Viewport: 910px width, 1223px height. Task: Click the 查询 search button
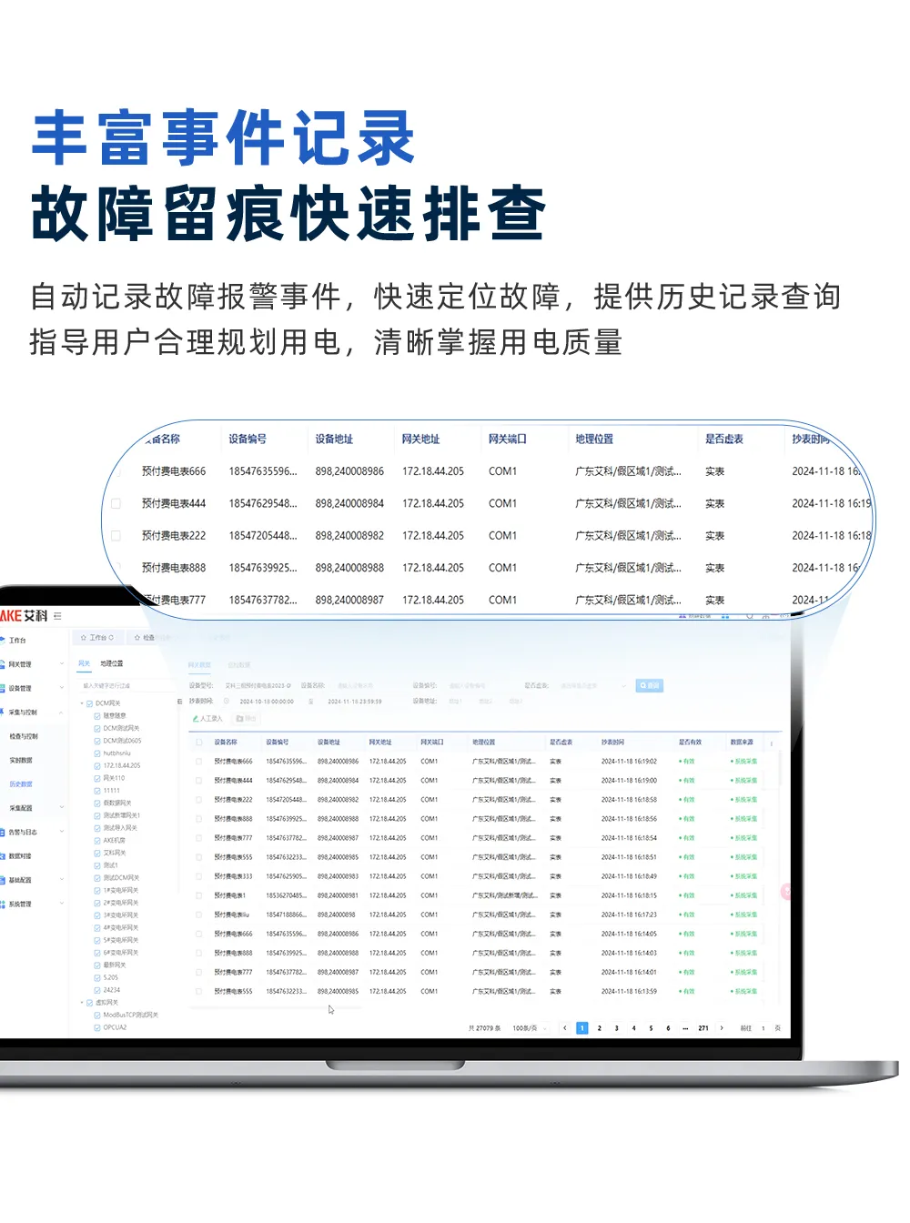(648, 684)
